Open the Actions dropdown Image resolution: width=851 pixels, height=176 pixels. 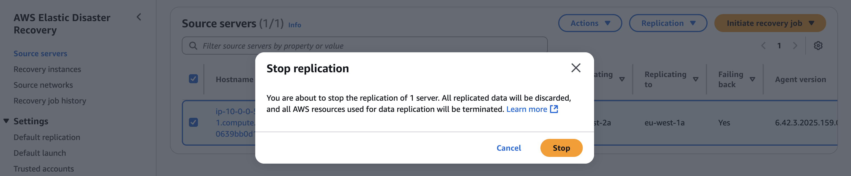pyautogui.click(x=590, y=23)
